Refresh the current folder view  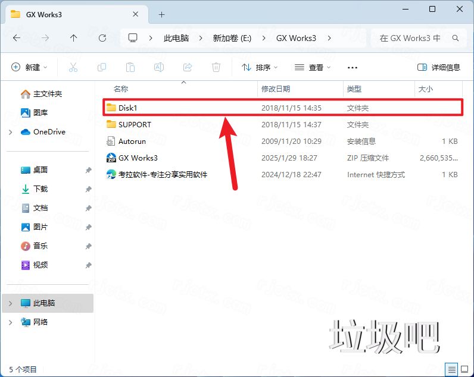point(102,37)
